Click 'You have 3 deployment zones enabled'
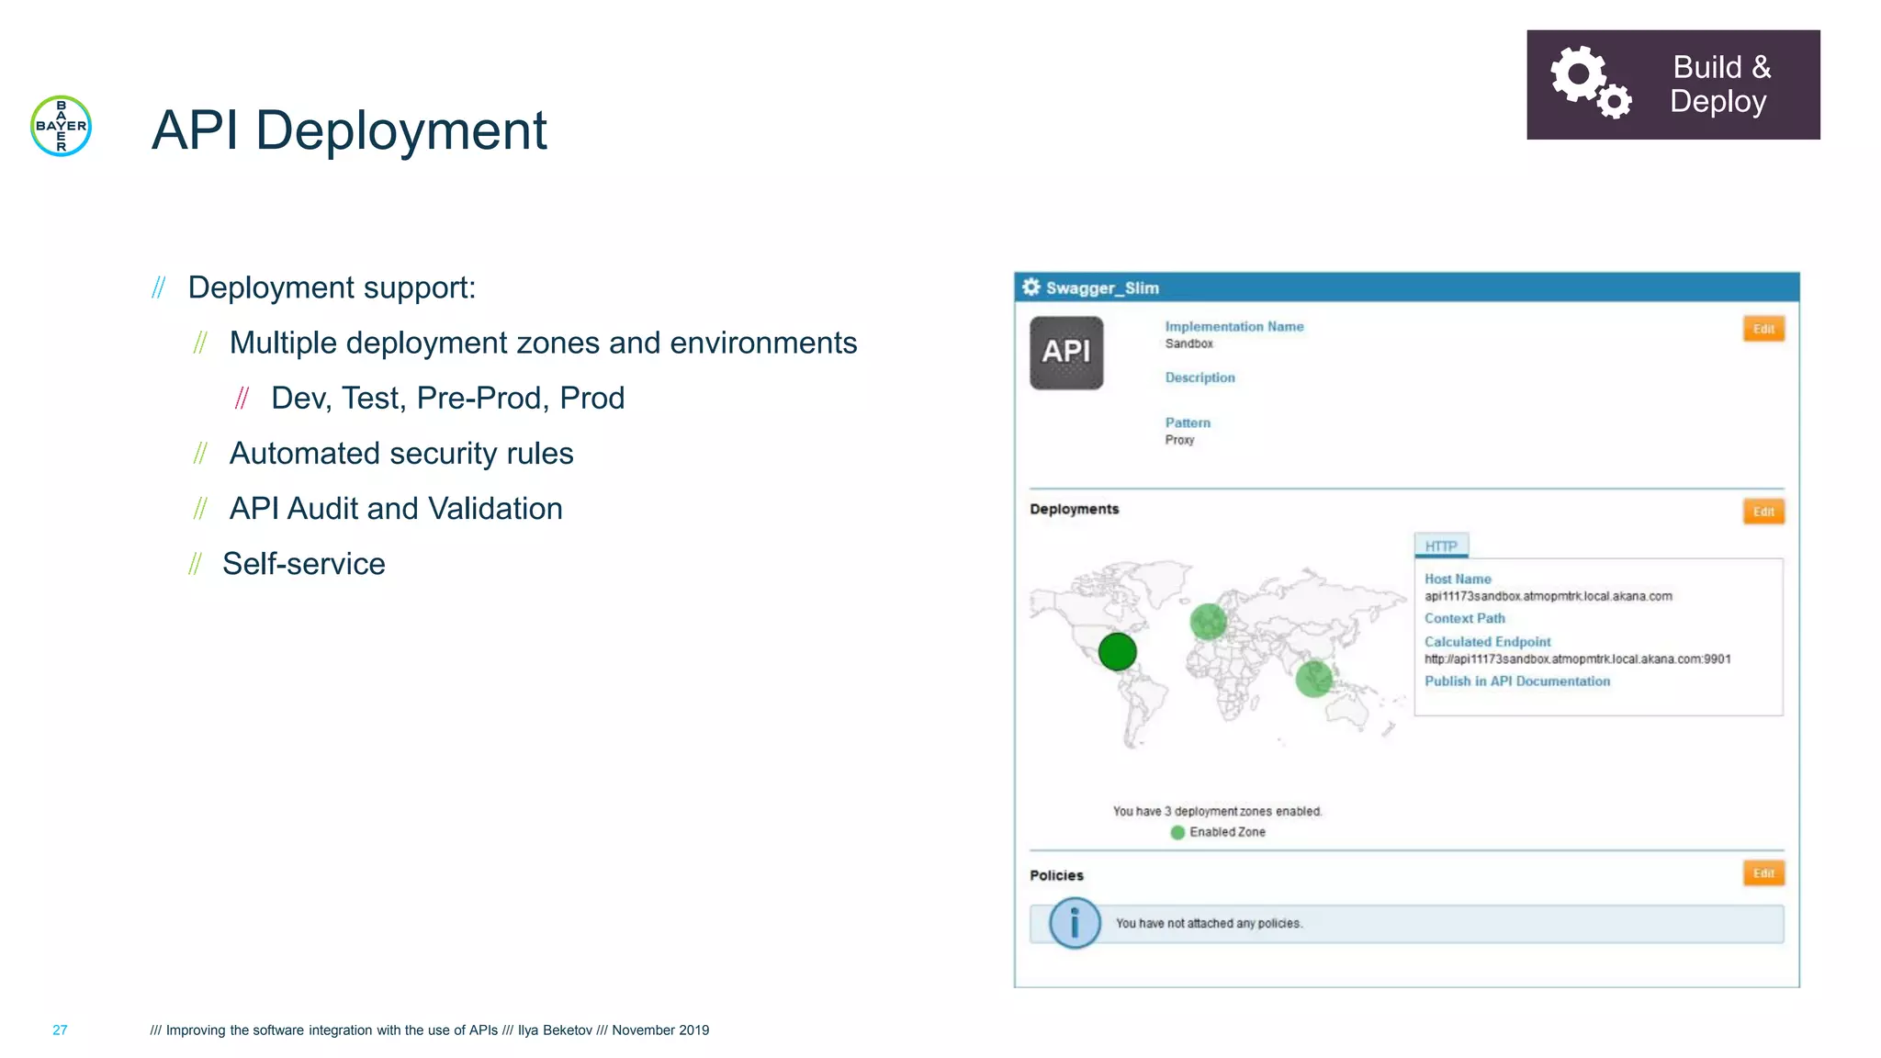This screenshot has width=1881, height=1058. [1217, 812]
